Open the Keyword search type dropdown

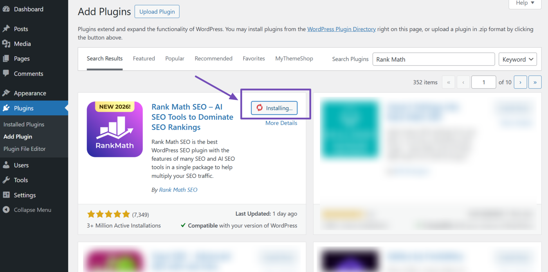click(x=517, y=59)
